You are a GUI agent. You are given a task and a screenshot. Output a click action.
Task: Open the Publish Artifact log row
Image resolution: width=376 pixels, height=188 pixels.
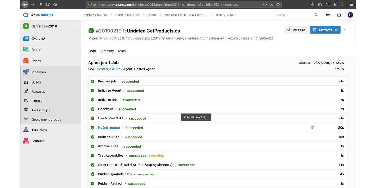pos(218,183)
